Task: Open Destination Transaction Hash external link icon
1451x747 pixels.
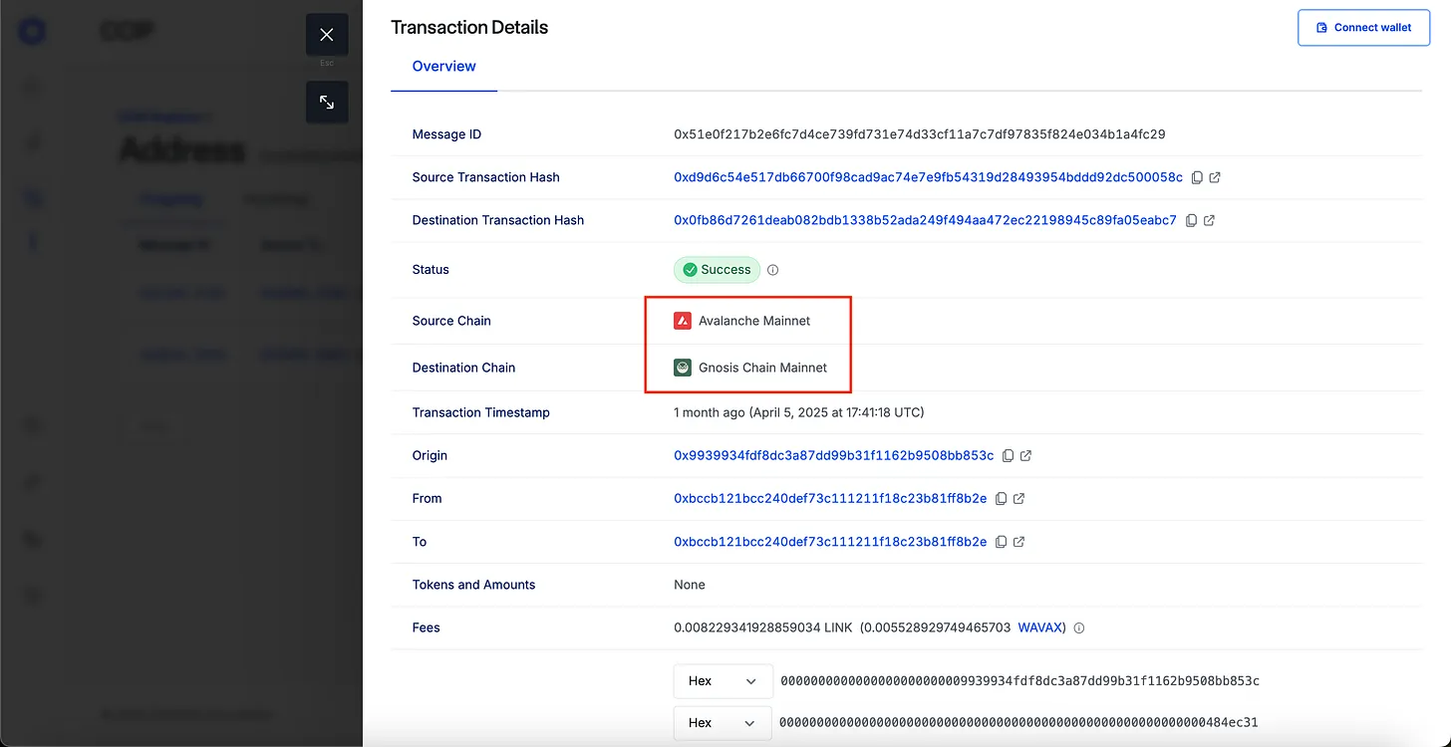Action: pos(1209,220)
